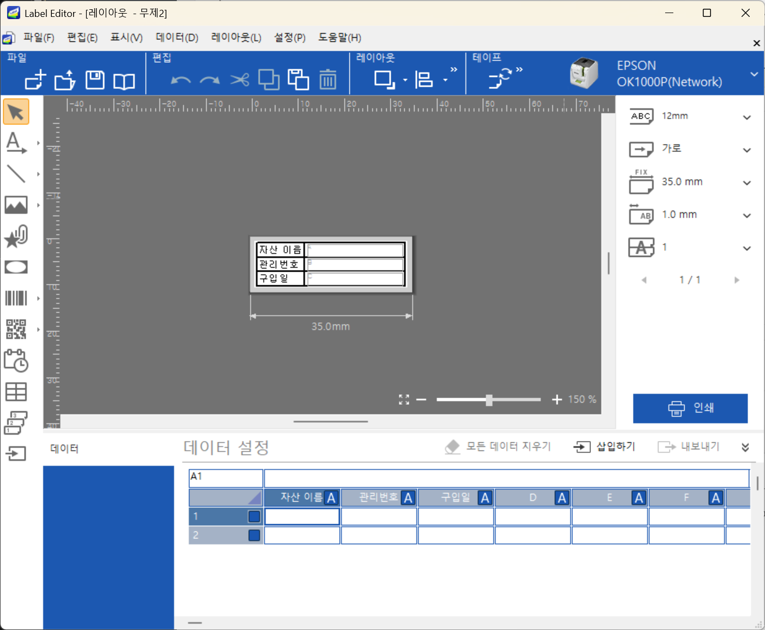Select the sequential numbering tool

[x=16, y=423]
